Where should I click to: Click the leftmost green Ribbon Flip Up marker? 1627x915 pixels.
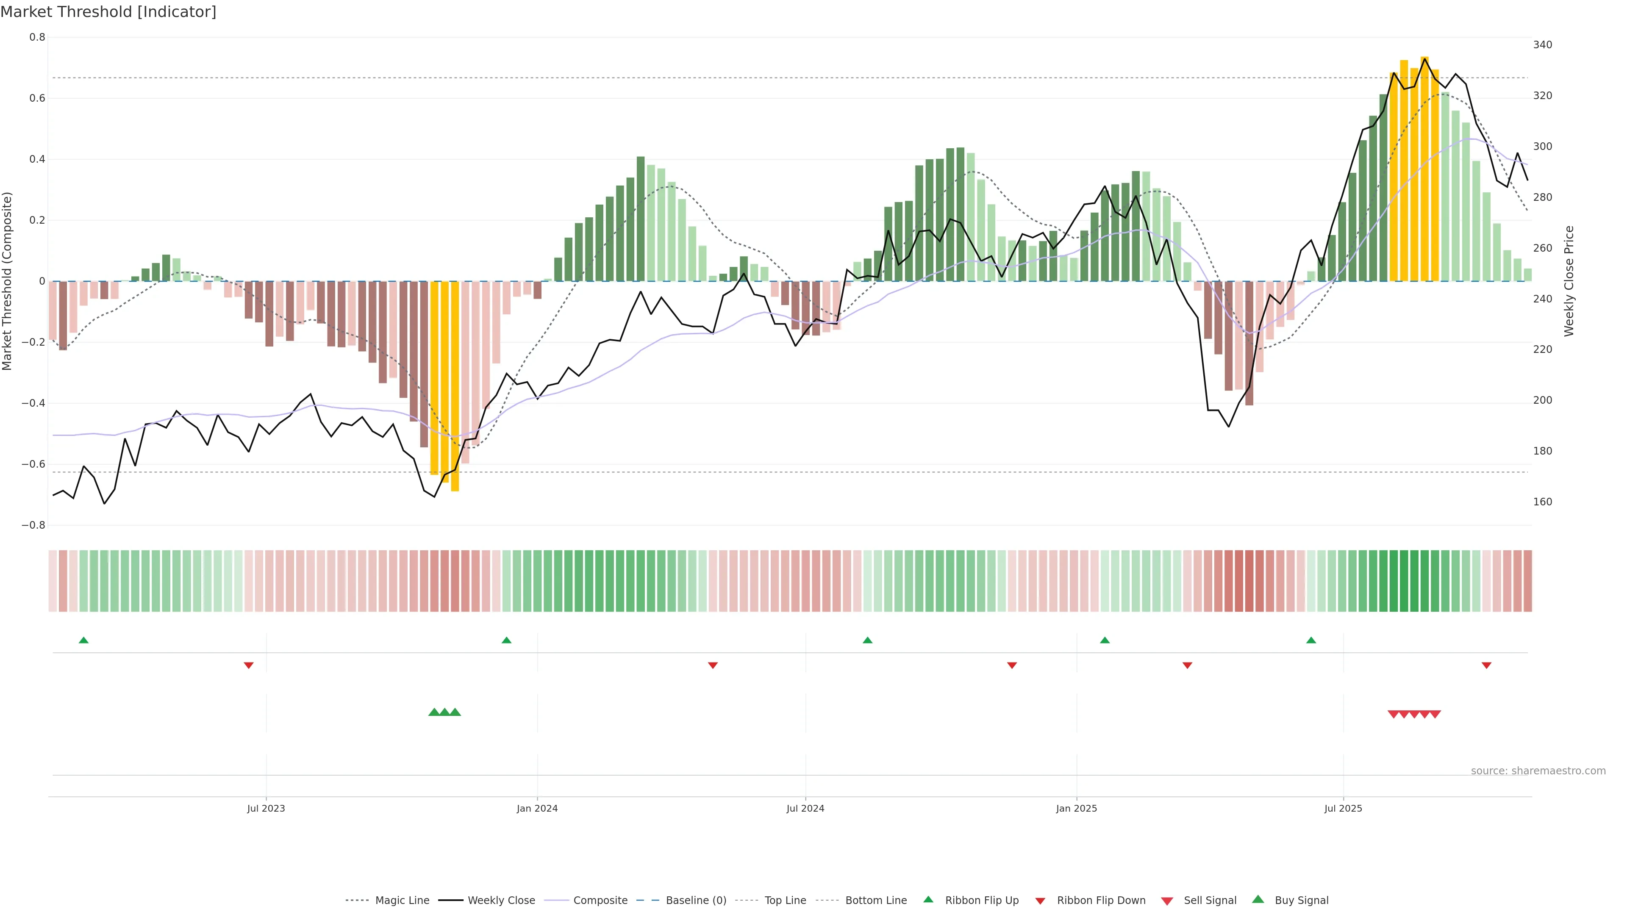tap(83, 640)
